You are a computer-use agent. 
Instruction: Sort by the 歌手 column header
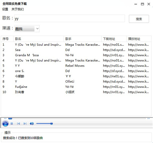click(83, 39)
